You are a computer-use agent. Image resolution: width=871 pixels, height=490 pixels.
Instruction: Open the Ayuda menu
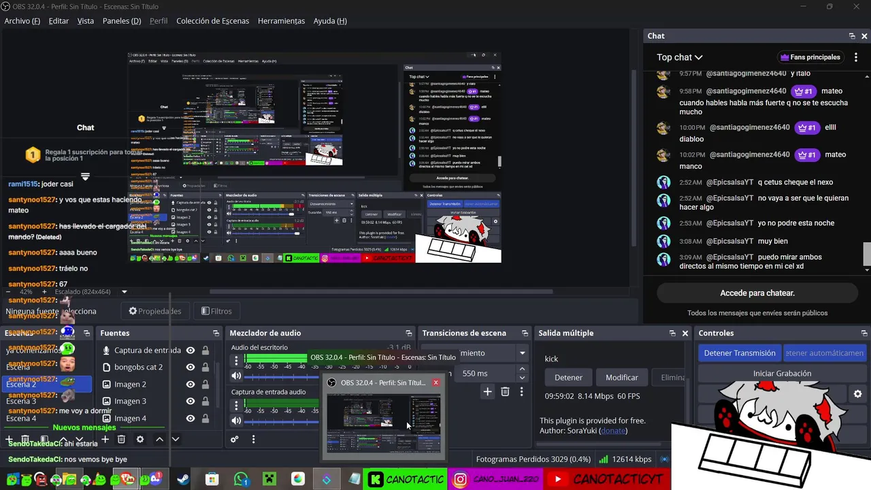click(330, 21)
